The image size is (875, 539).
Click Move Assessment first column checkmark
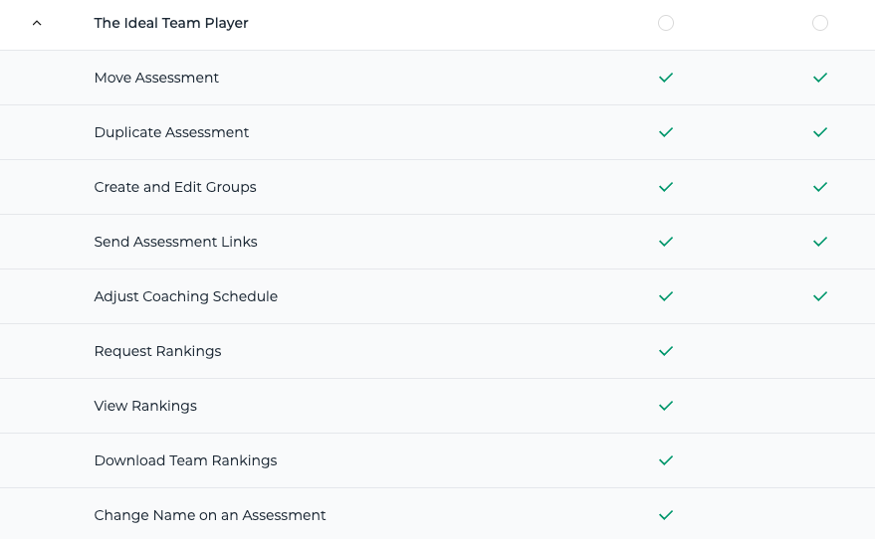pos(666,78)
